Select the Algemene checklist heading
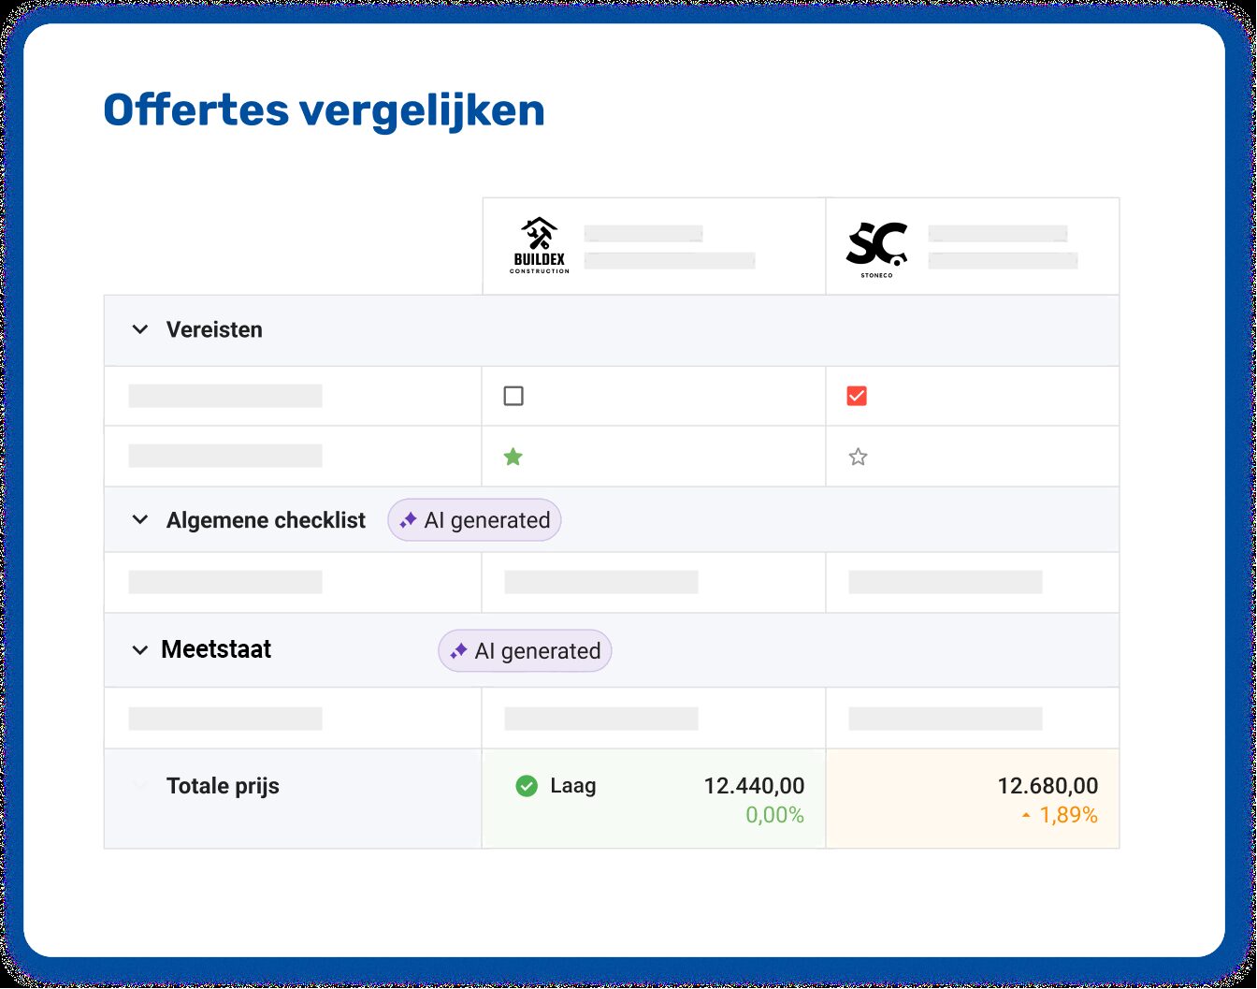 (266, 520)
